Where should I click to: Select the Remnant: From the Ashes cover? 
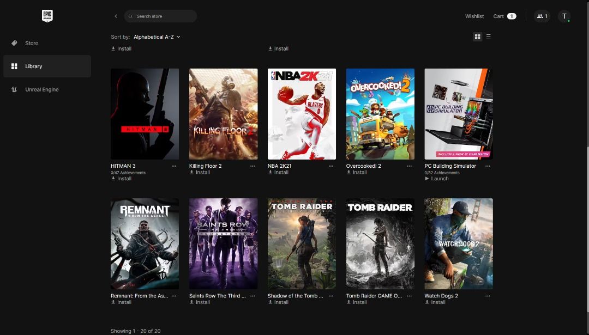(145, 243)
